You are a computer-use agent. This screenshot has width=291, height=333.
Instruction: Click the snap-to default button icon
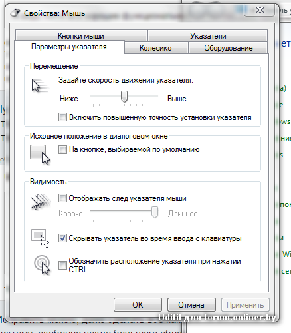pos(40,155)
